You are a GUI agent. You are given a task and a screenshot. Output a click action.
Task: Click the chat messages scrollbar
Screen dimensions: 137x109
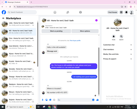point(99,71)
